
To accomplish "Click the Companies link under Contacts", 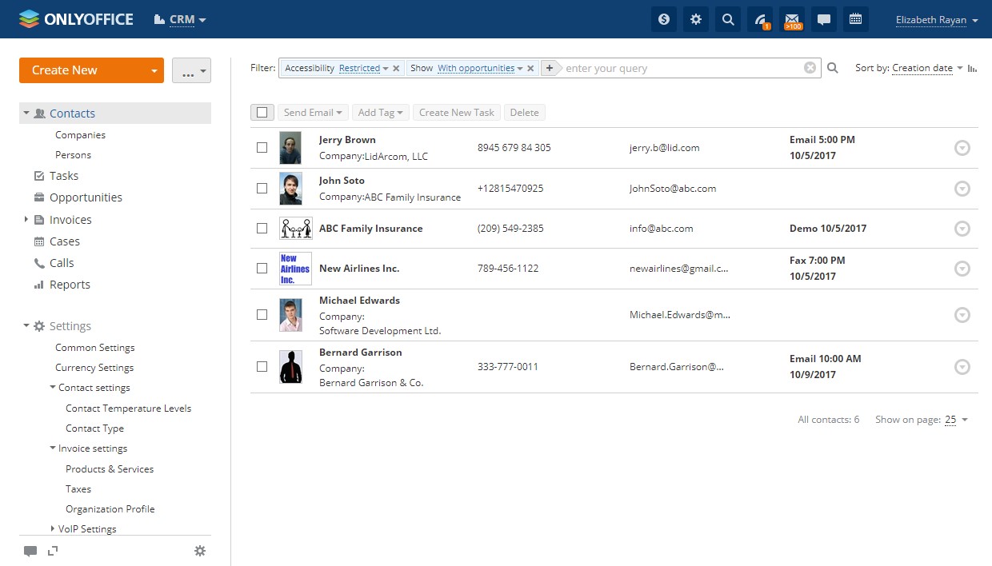I will pos(80,135).
